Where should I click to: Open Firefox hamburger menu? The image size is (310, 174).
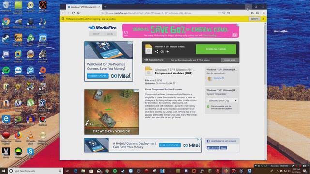(263, 13)
